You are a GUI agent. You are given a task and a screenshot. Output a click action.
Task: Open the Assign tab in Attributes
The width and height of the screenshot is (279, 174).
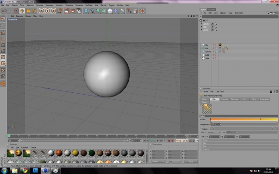pyautogui.click(x=204, y=102)
